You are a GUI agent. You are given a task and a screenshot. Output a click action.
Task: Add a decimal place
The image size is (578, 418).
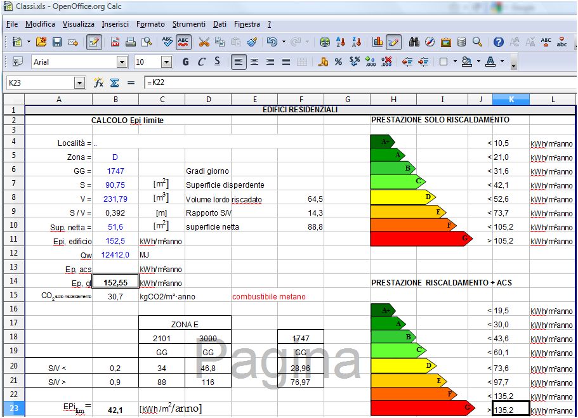click(x=370, y=62)
